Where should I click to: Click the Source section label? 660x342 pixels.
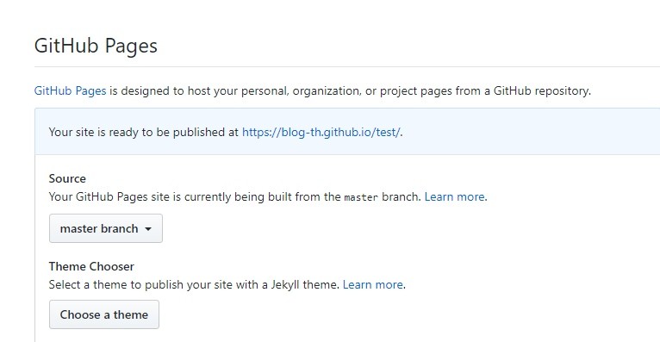[x=67, y=178]
